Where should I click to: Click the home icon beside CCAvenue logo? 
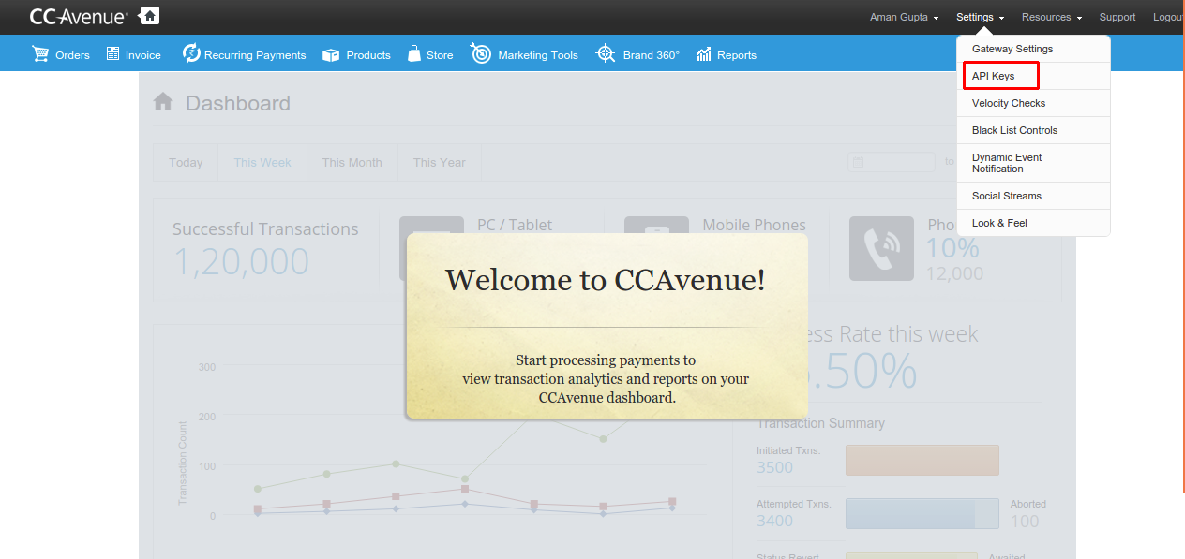click(x=148, y=16)
